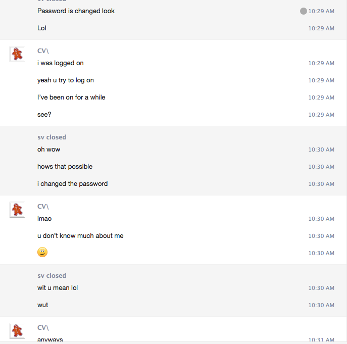347x344 pixels.
Task: Select the "CV\" sender name above "anyways"
Action: (43, 328)
